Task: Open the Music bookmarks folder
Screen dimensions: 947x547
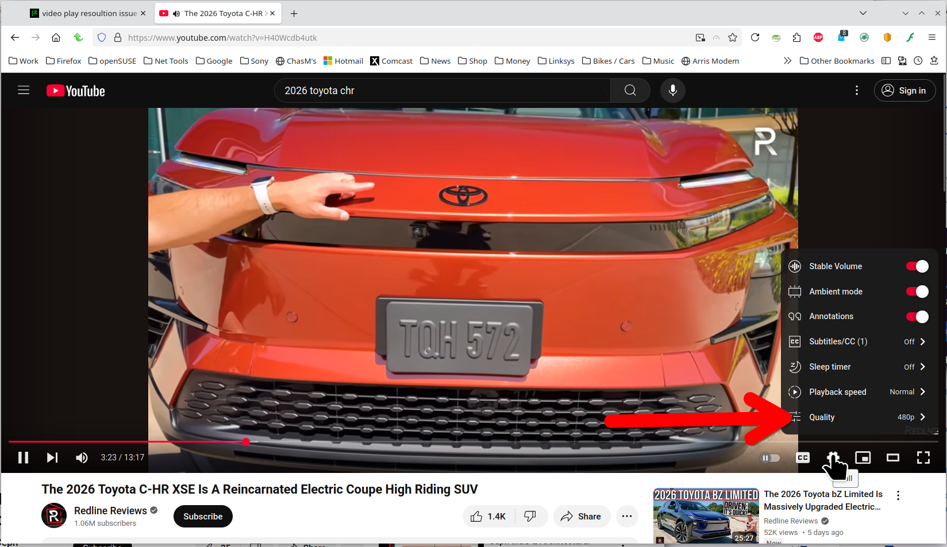Action: click(659, 61)
